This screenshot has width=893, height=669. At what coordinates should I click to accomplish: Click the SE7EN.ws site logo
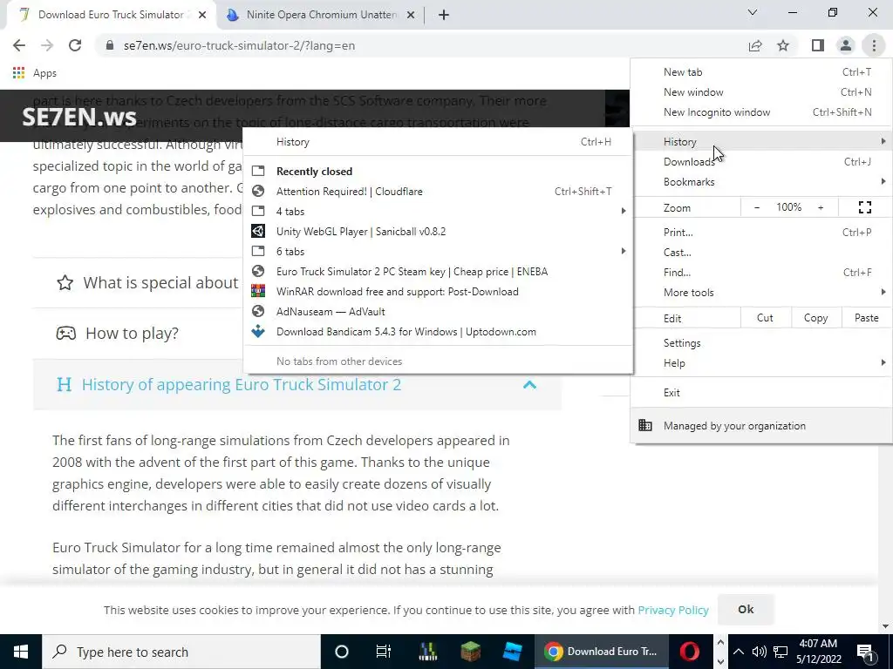79,118
